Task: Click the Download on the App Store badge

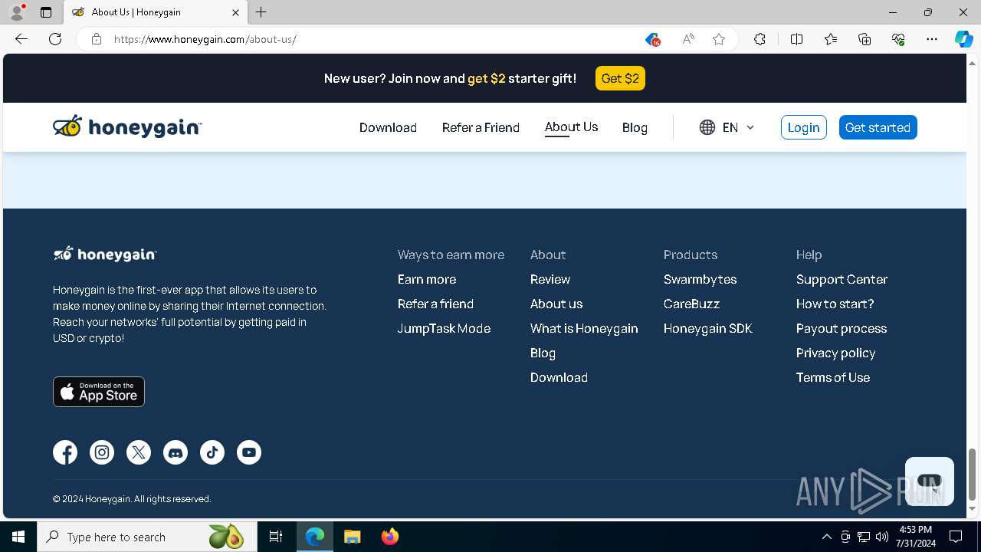Action: (x=99, y=392)
